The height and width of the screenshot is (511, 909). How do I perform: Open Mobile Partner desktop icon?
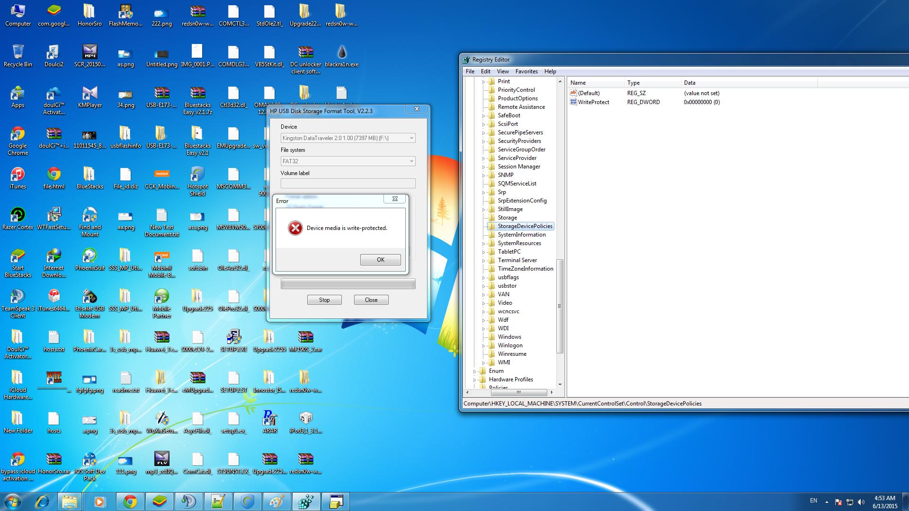(x=161, y=303)
